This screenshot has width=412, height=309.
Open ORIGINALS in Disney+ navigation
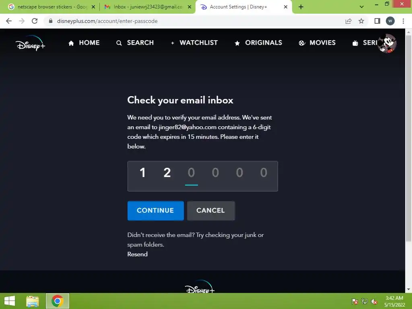click(258, 43)
